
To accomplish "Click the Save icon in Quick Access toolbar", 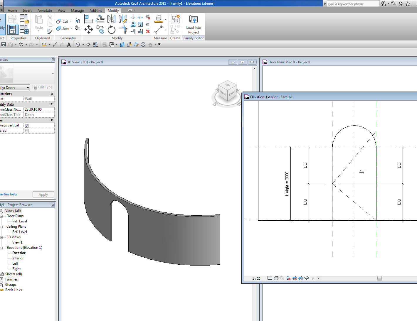I will point(3,45).
